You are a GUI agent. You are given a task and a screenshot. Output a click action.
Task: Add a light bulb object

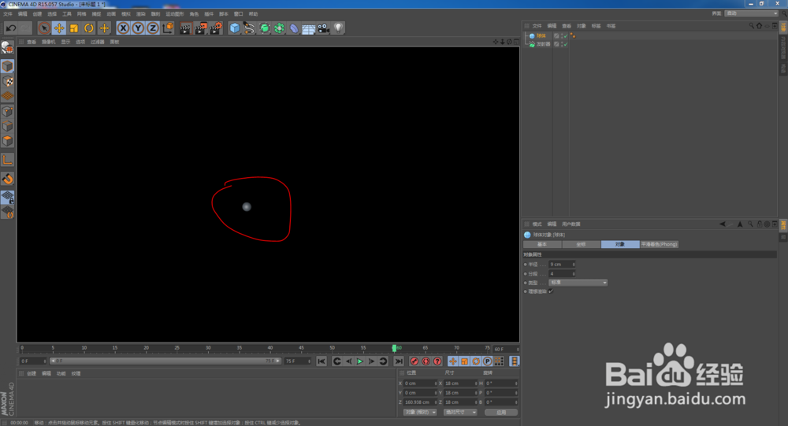pyautogui.click(x=338, y=28)
